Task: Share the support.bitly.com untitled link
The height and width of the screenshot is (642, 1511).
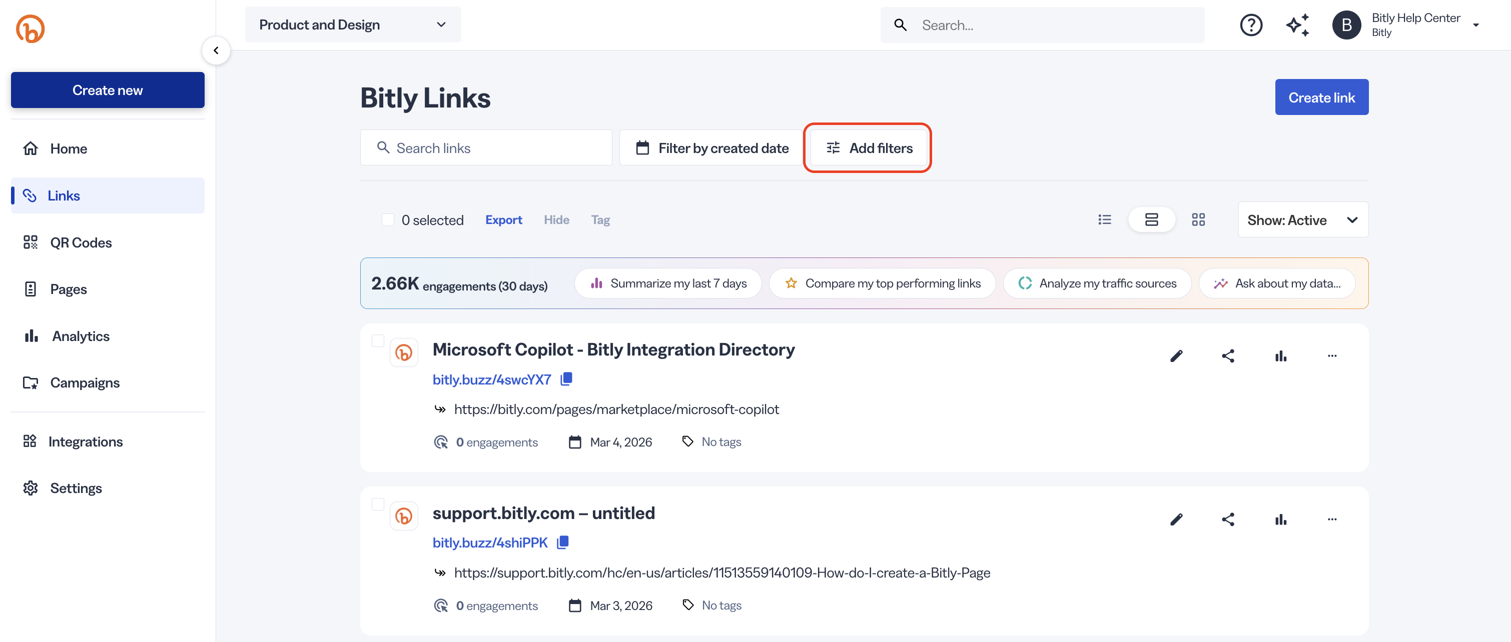Action: click(1228, 519)
